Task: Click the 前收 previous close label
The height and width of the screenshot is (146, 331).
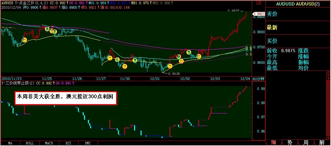Action: tap(272, 51)
